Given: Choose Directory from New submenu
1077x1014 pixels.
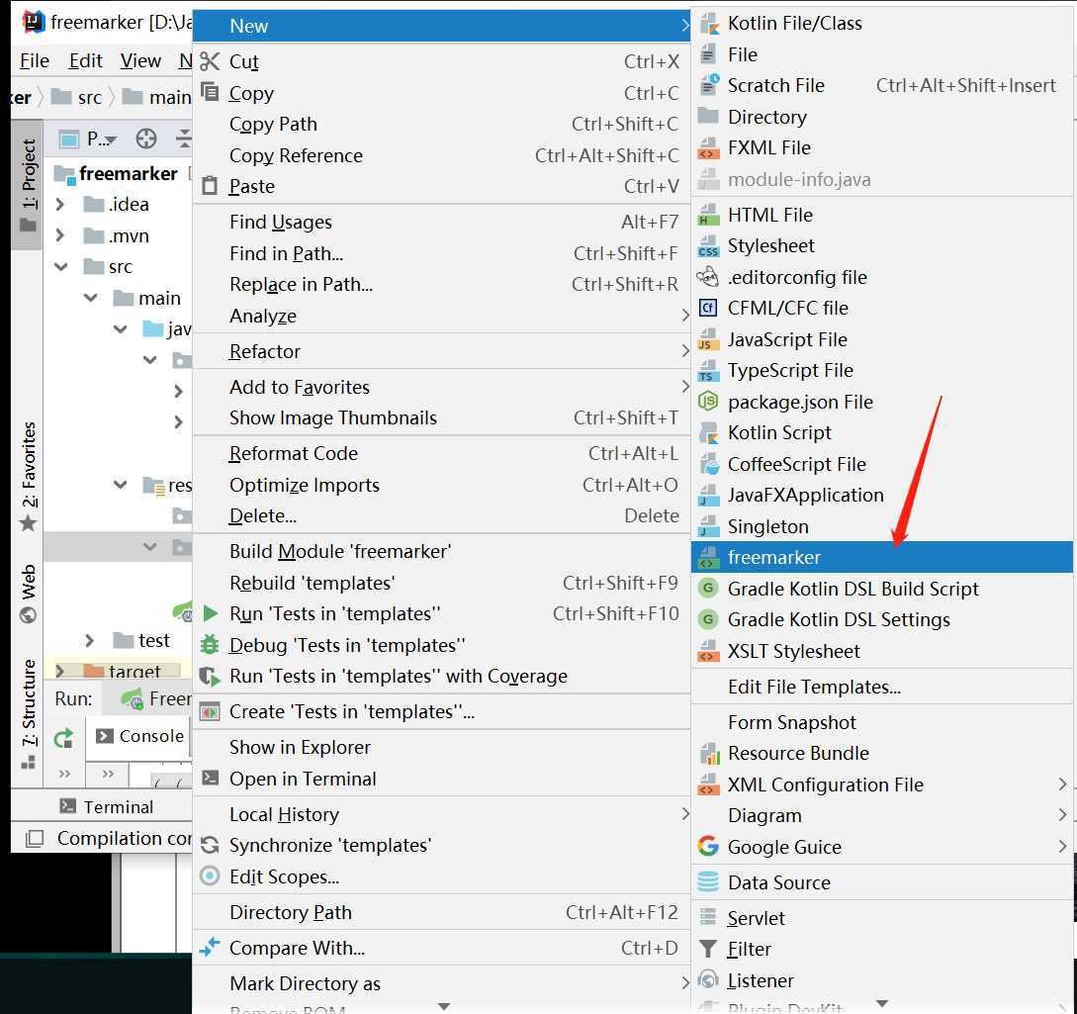Looking at the screenshot, I should click(881, 117).
